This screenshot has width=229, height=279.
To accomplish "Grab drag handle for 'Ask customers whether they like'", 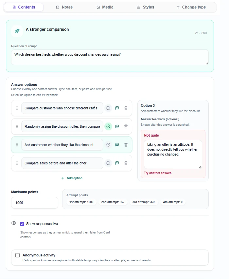I will [x=17, y=145].
